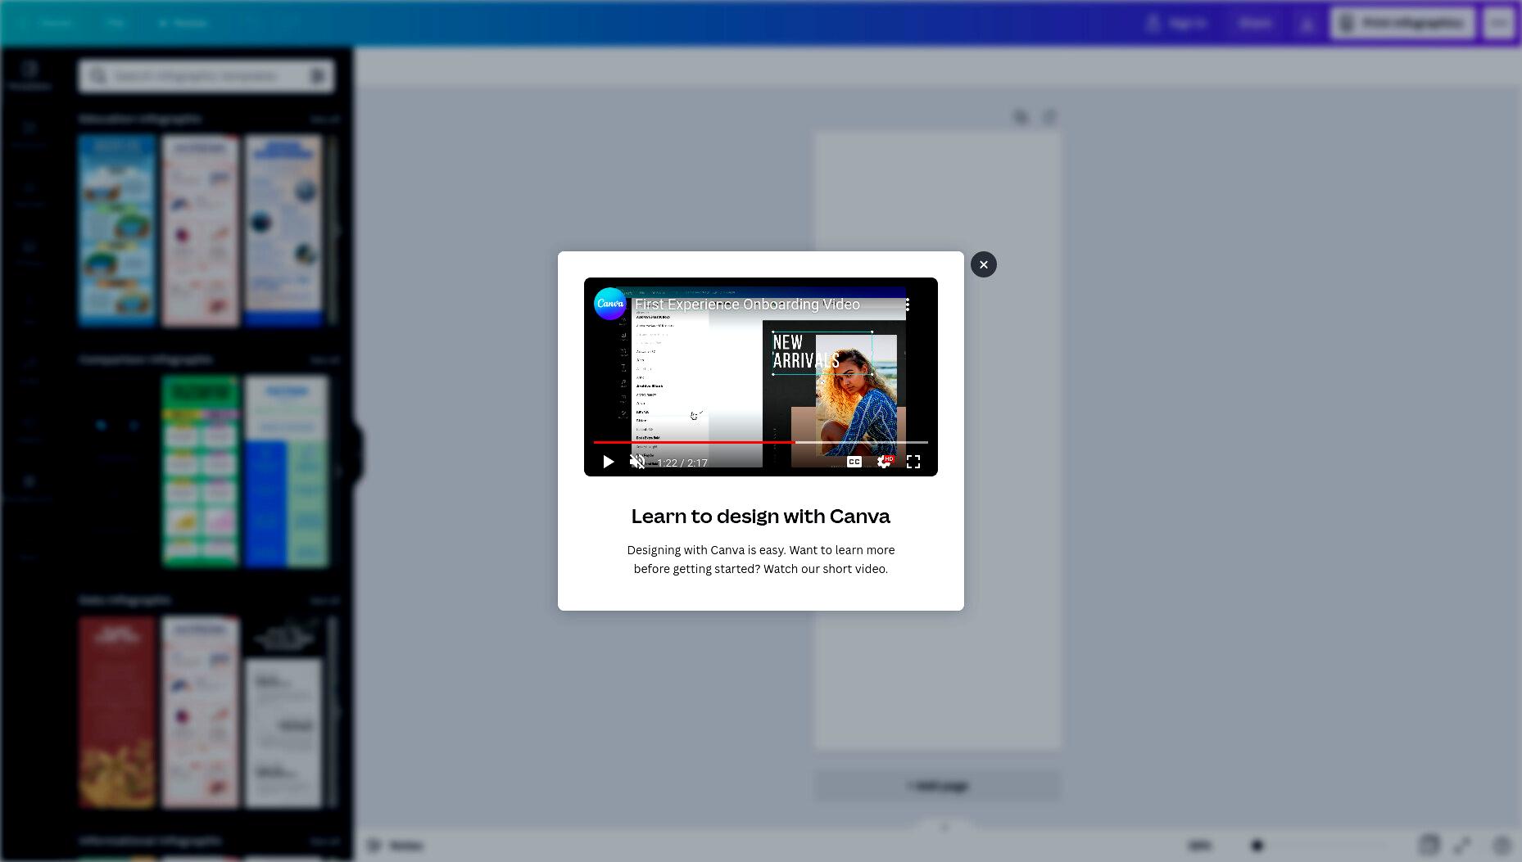This screenshot has width=1522, height=862.
Task: Click the fullscreen arrows icon in the bottom bar
Action: pyautogui.click(x=1462, y=845)
